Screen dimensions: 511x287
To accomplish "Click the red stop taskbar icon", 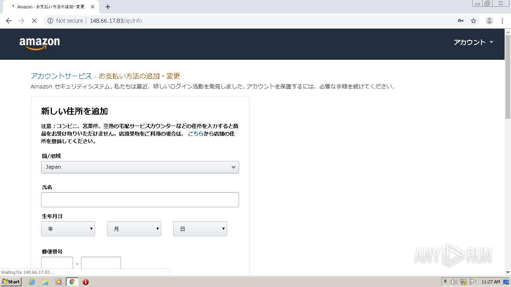I will (85, 282).
